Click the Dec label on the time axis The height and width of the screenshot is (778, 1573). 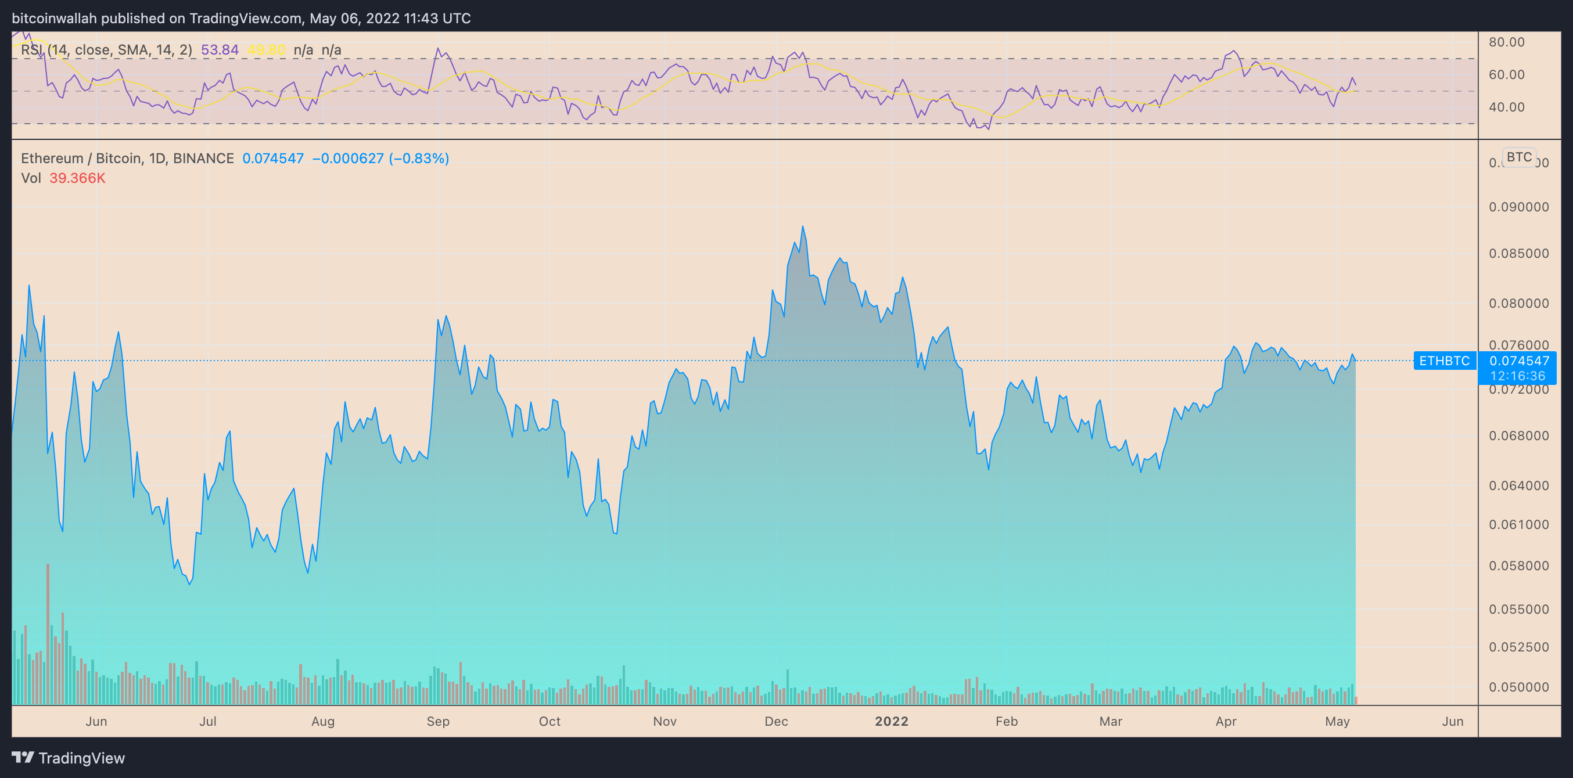click(x=776, y=721)
